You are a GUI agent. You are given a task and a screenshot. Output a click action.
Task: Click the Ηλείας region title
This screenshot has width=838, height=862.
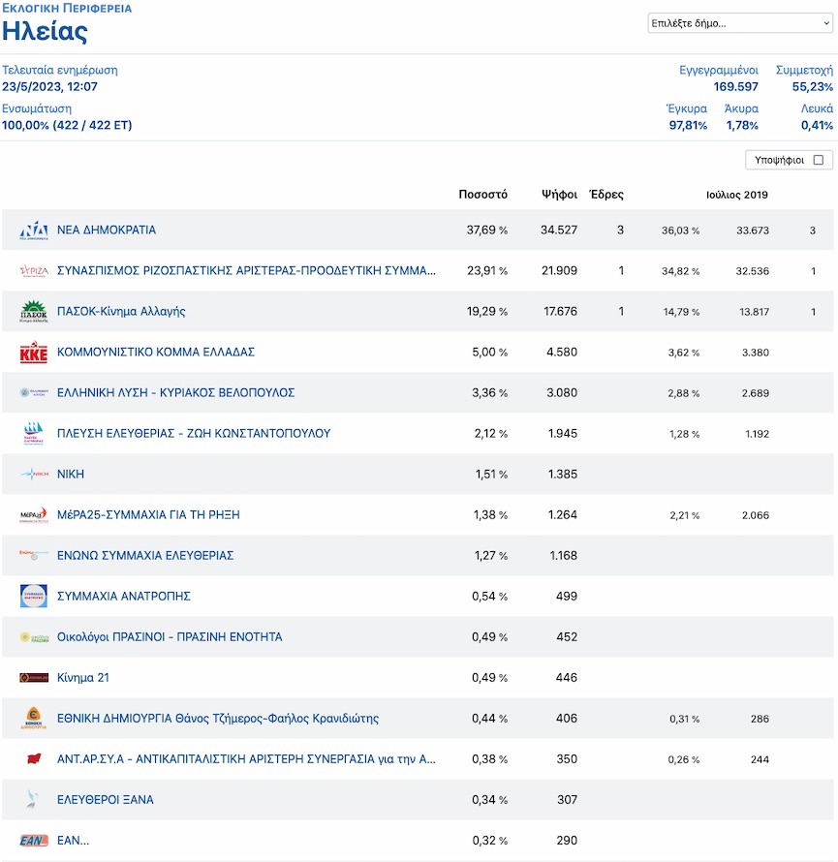coord(45,31)
